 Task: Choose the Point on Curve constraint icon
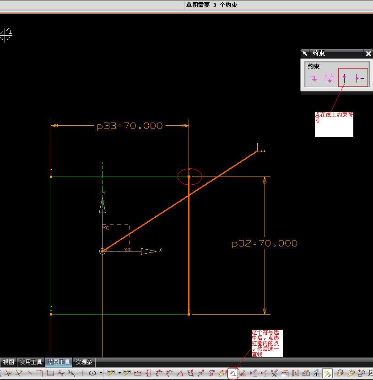click(x=344, y=78)
